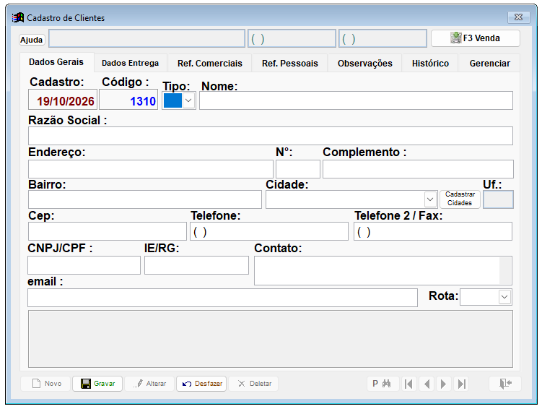Go to the next record
The width and height of the screenshot is (542, 409).
click(x=443, y=384)
